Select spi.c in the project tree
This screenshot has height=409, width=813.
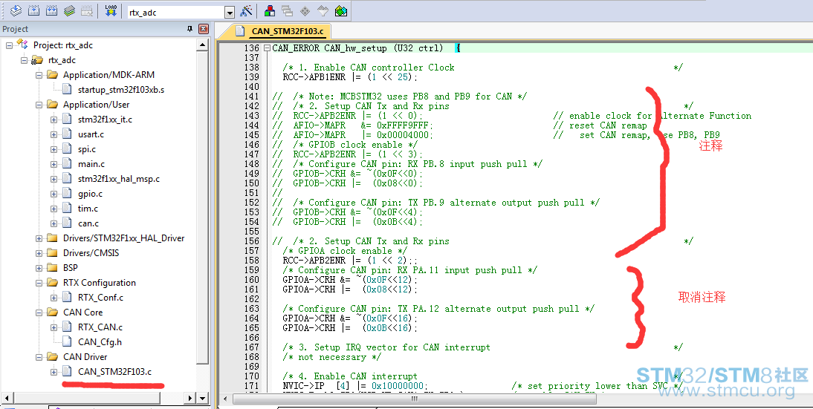pyautogui.click(x=87, y=149)
